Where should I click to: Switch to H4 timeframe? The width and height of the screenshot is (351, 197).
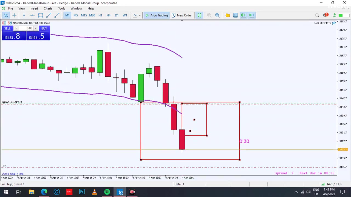(108, 15)
